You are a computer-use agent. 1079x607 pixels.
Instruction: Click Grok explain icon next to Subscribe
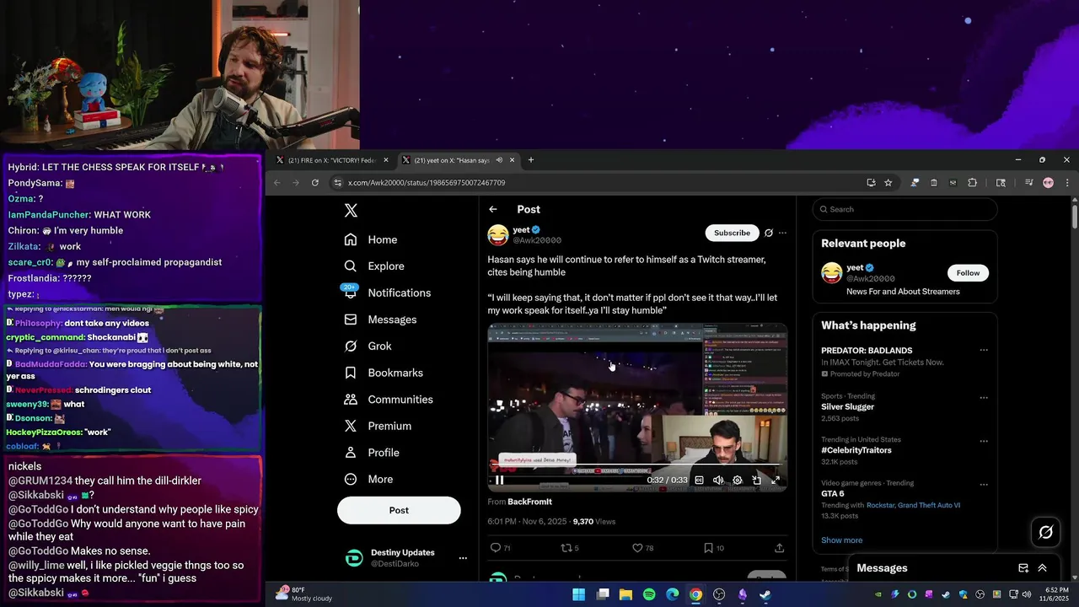[768, 233]
